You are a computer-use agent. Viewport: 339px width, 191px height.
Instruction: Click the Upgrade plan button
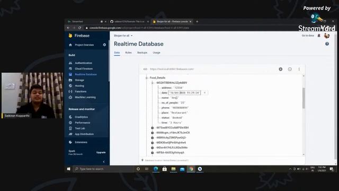coord(101,152)
